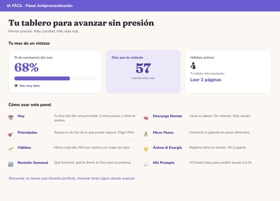Click the yellow heart icon beside Ánimo & Energía
Image resolution: width=280 pixels, height=201 pixels.
click(x=146, y=149)
